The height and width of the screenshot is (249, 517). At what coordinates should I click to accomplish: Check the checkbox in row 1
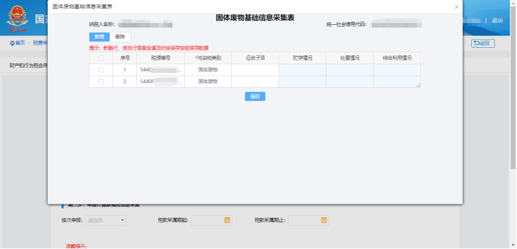click(101, 70)
